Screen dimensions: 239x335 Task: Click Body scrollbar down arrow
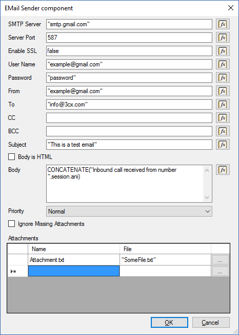(x=207, y=198)
